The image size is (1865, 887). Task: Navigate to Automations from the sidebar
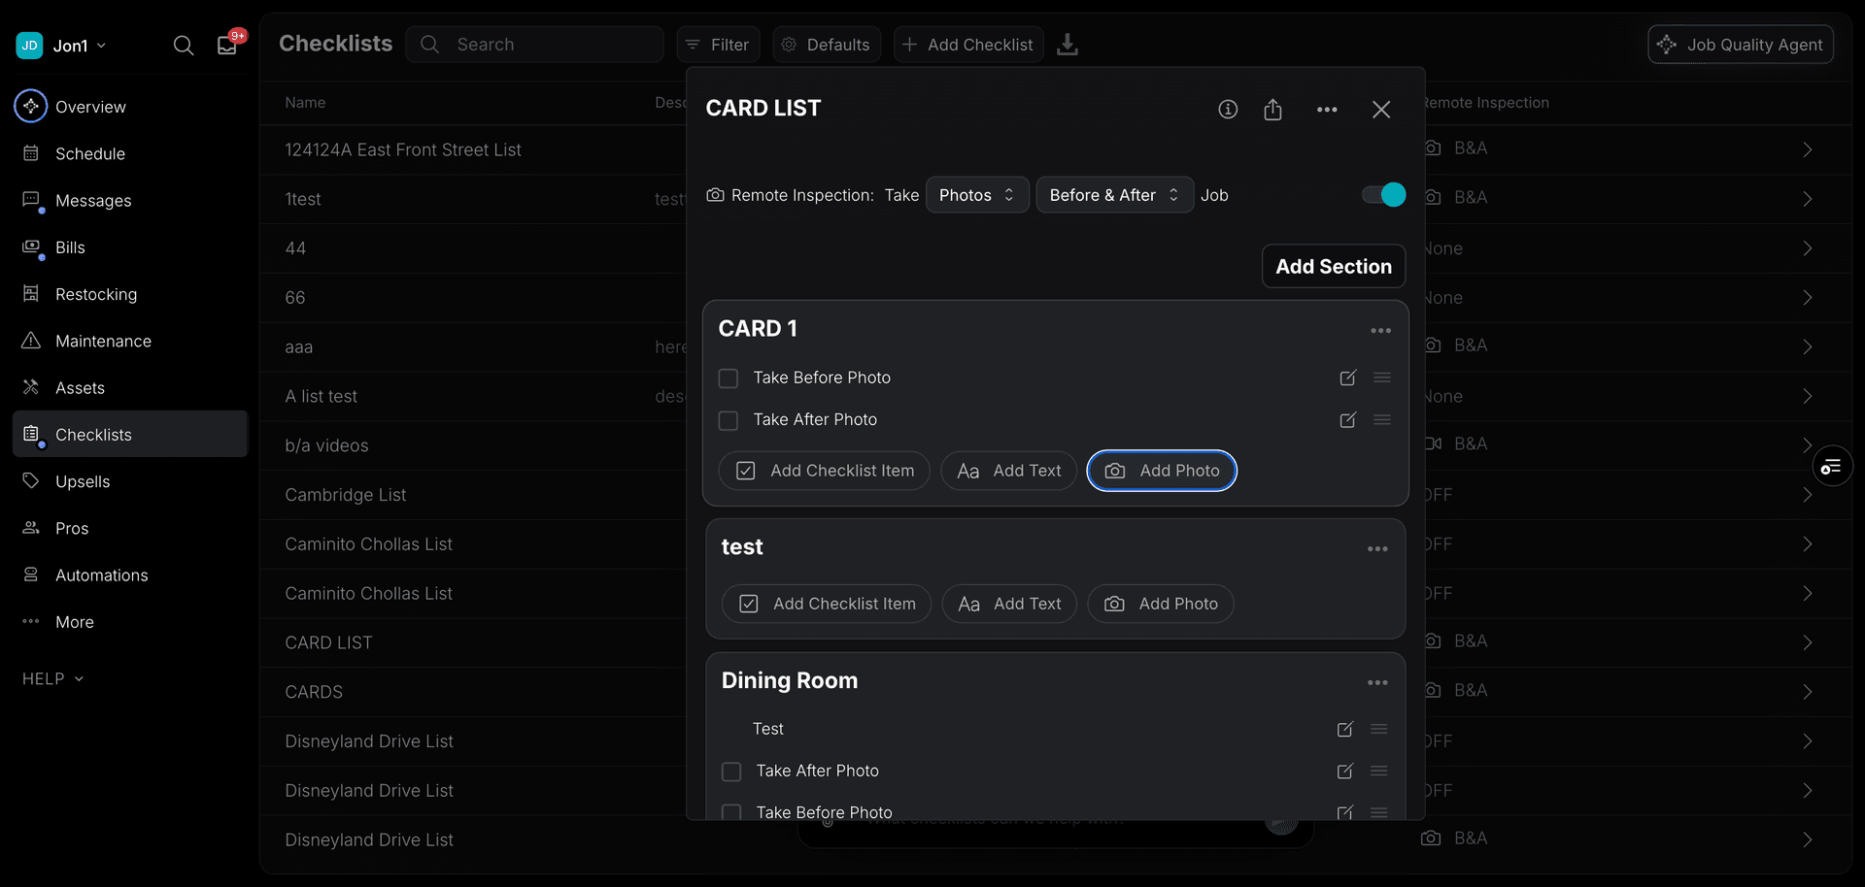(101, 575)
